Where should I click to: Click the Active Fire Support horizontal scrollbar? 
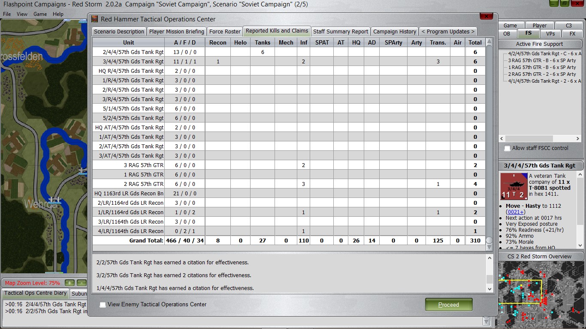[540, 139]
